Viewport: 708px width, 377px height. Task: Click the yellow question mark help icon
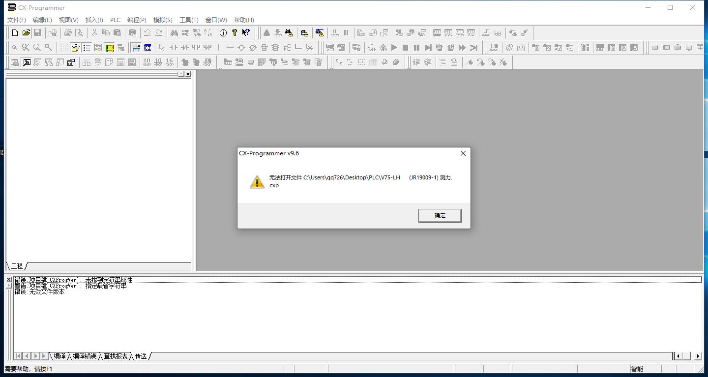pos(234,33)
